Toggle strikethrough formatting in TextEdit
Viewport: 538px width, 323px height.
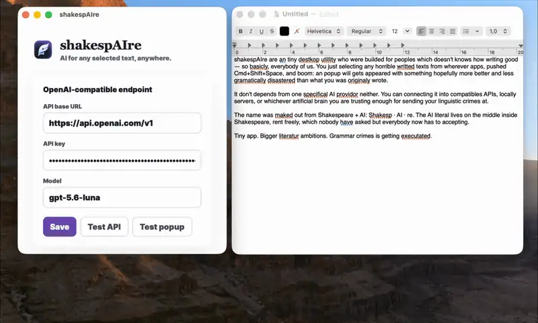(x=272, y=31)
